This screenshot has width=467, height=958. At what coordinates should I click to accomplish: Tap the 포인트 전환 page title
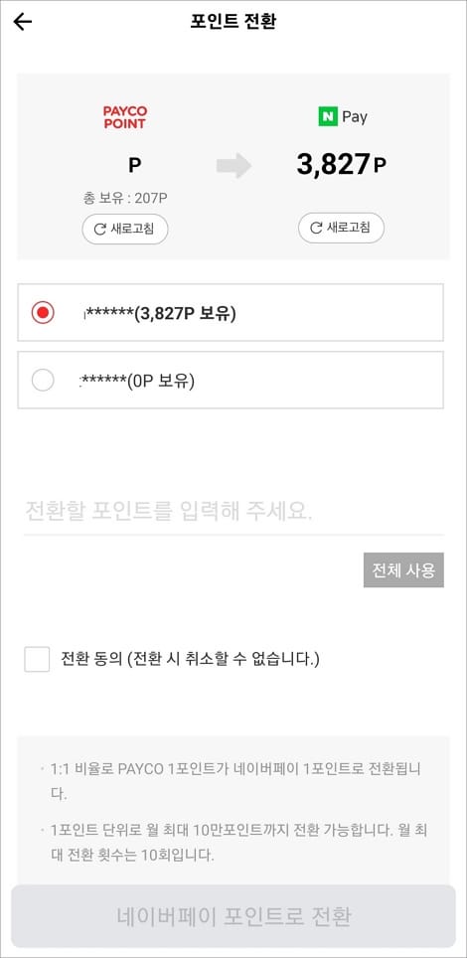pos(233,22)
